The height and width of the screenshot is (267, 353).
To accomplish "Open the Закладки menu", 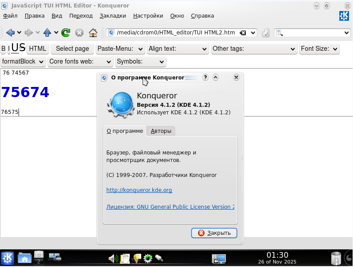I will [x=113, y=16].
